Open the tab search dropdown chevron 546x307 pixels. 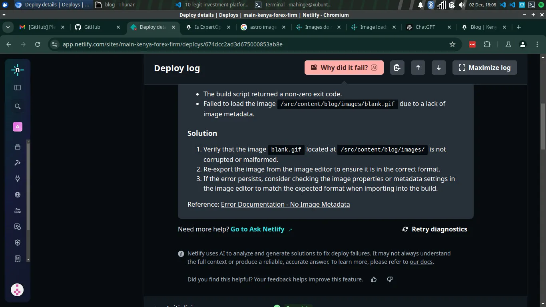pos(8,27)
